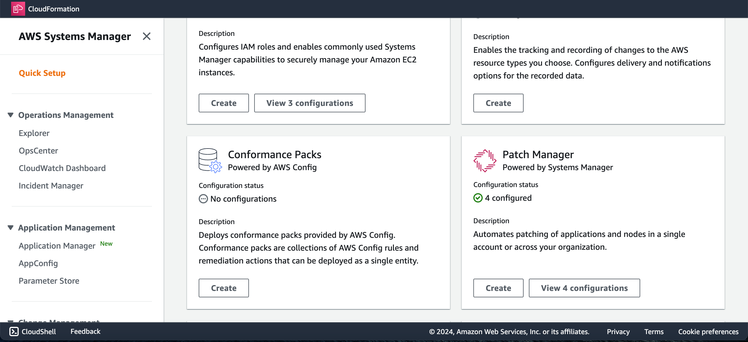Click View 4 configurations button
The width and height of the screenshot is (748, 342).
[584, 288]
